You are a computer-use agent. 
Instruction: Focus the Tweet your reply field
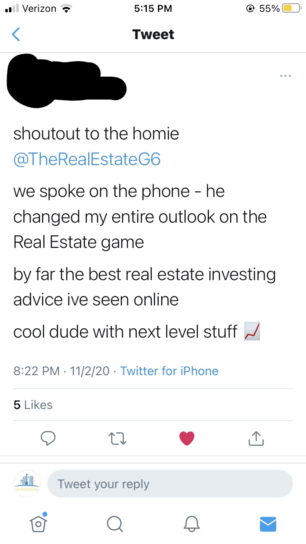170,484
